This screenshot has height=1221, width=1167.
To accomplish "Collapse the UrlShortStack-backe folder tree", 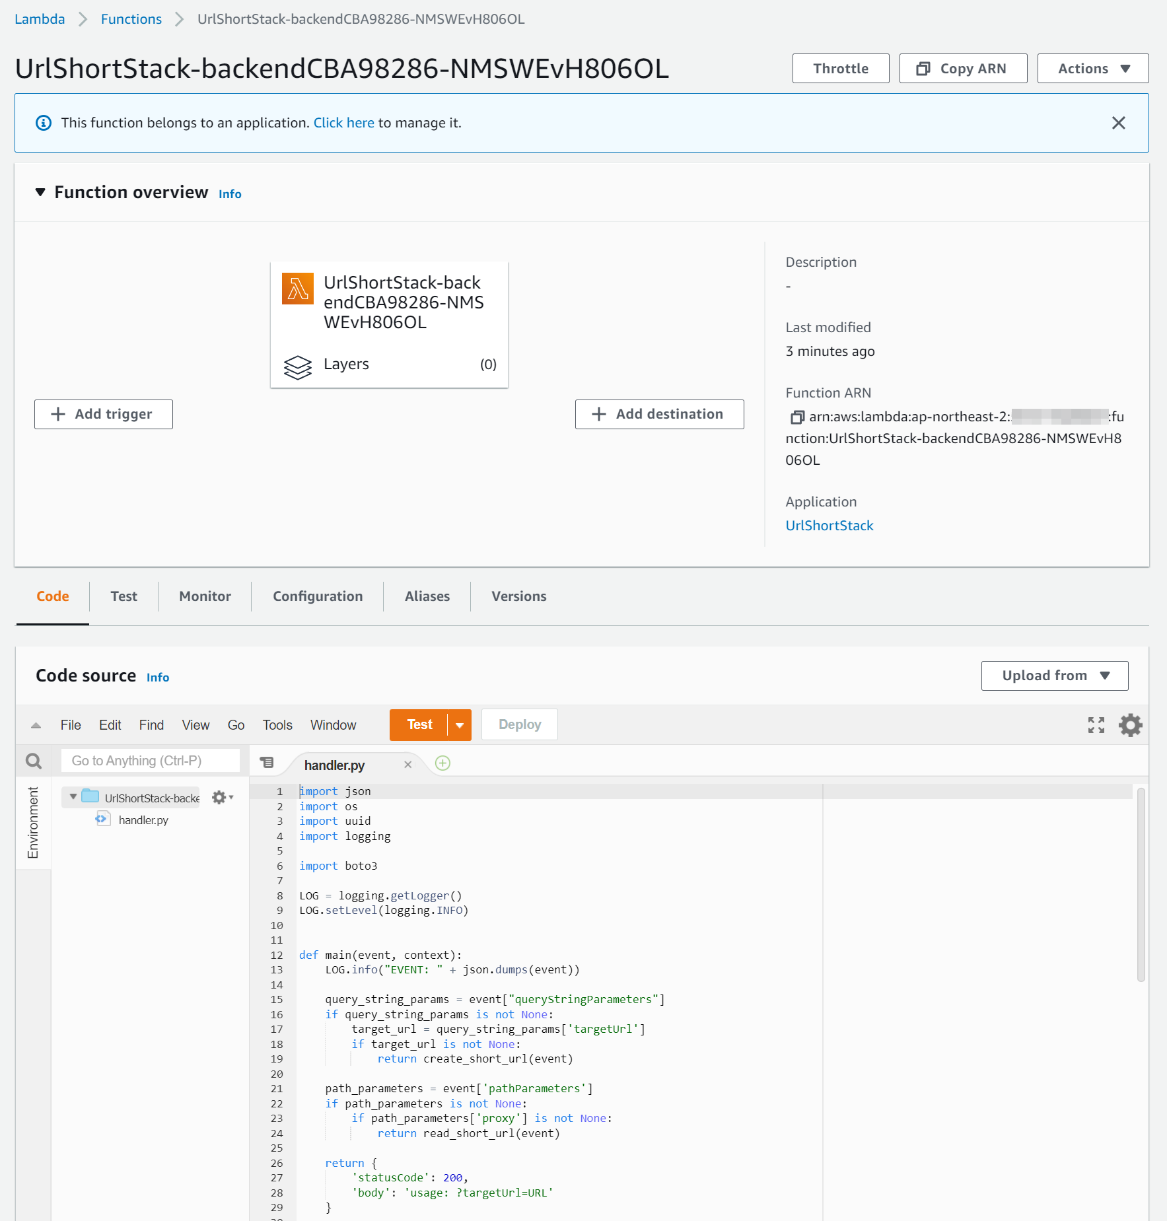I will tap(73, 797).
